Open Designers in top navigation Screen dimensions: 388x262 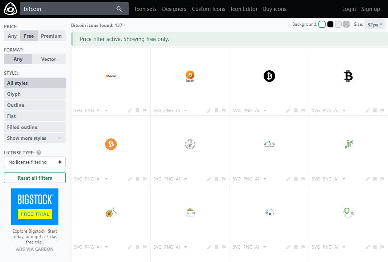pos(174,9)
